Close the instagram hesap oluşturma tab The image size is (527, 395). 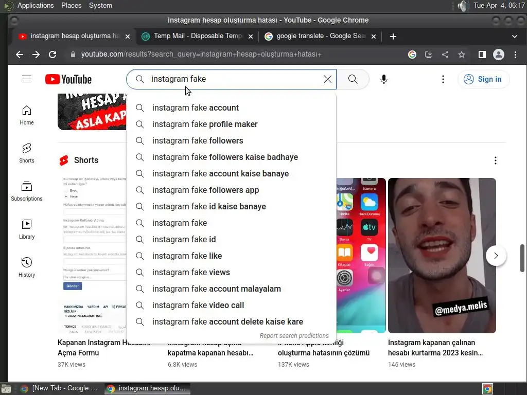tap(128, 37)
